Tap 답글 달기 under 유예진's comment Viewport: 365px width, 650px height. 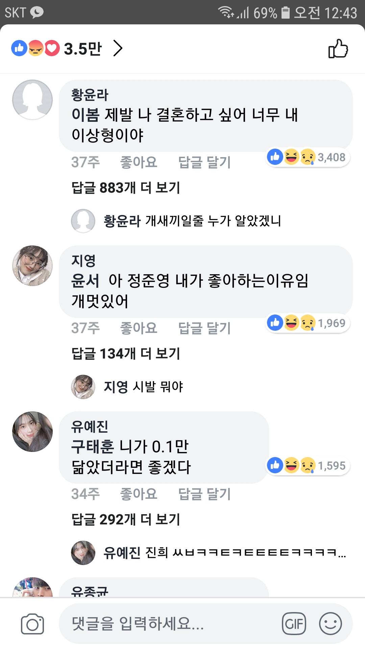(x=204, y=494)
